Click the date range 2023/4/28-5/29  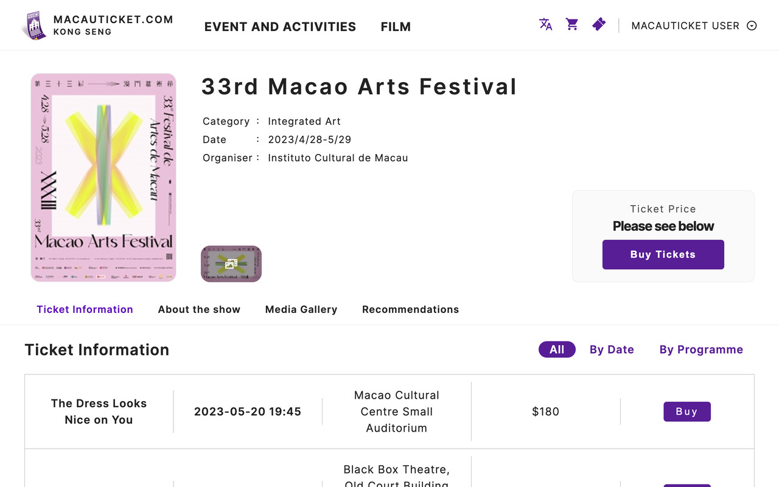310,139
